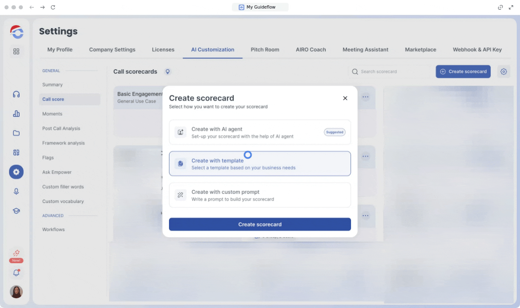Screen dimensions: 520x308
Task: Click the folder icon in left sidebar
Action: (16, 133)
